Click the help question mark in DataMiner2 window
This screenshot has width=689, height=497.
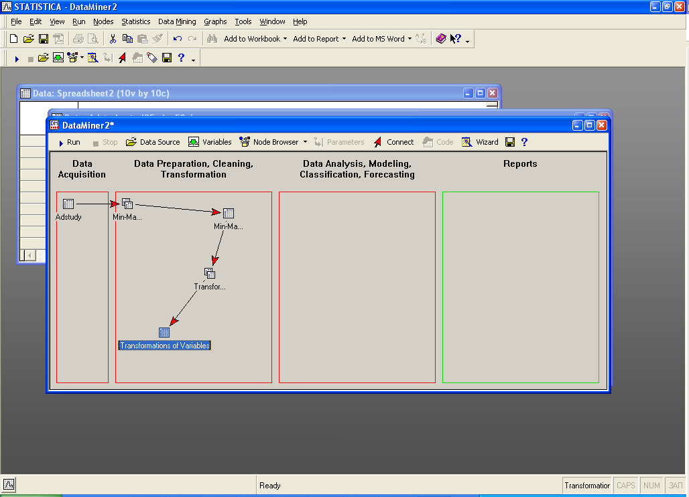[x=524, y=142]
